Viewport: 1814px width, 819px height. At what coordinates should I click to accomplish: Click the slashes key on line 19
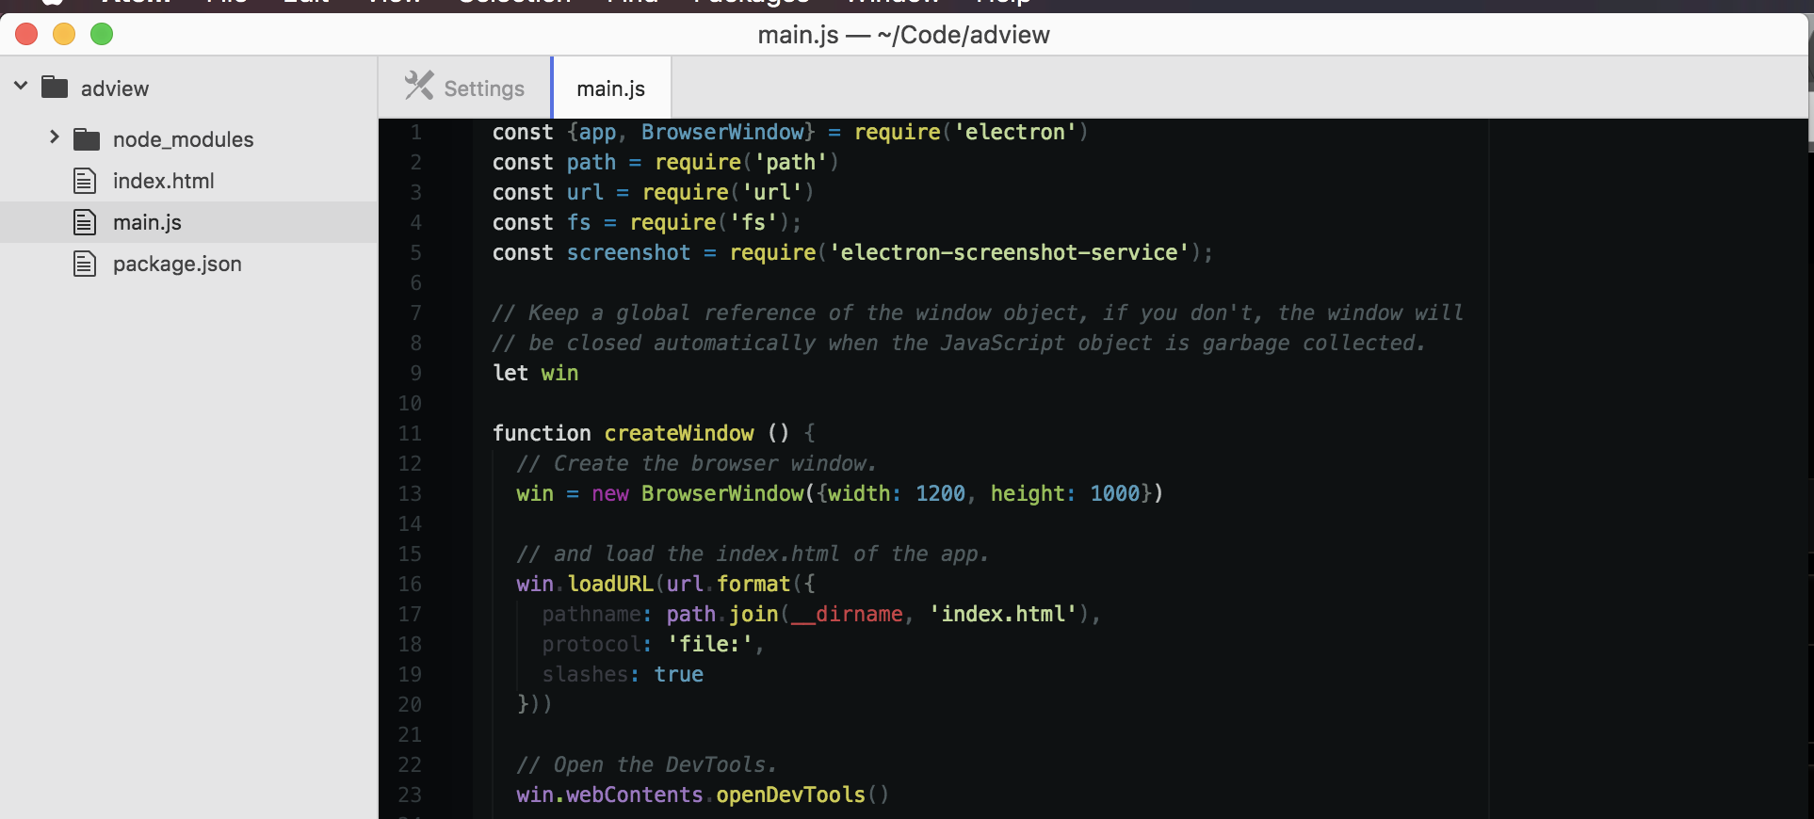click(x=585, y=674)
